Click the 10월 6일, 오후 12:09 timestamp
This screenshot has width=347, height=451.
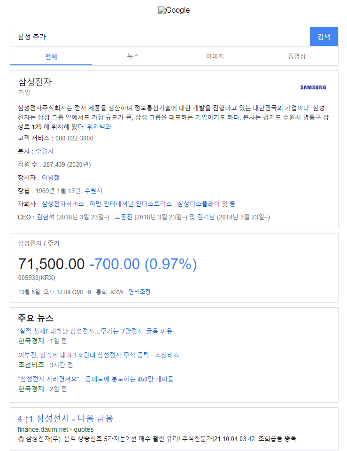click(54, 292)
